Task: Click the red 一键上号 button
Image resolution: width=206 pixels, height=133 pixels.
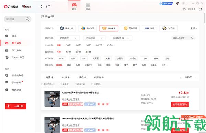Action: [16, 106]
